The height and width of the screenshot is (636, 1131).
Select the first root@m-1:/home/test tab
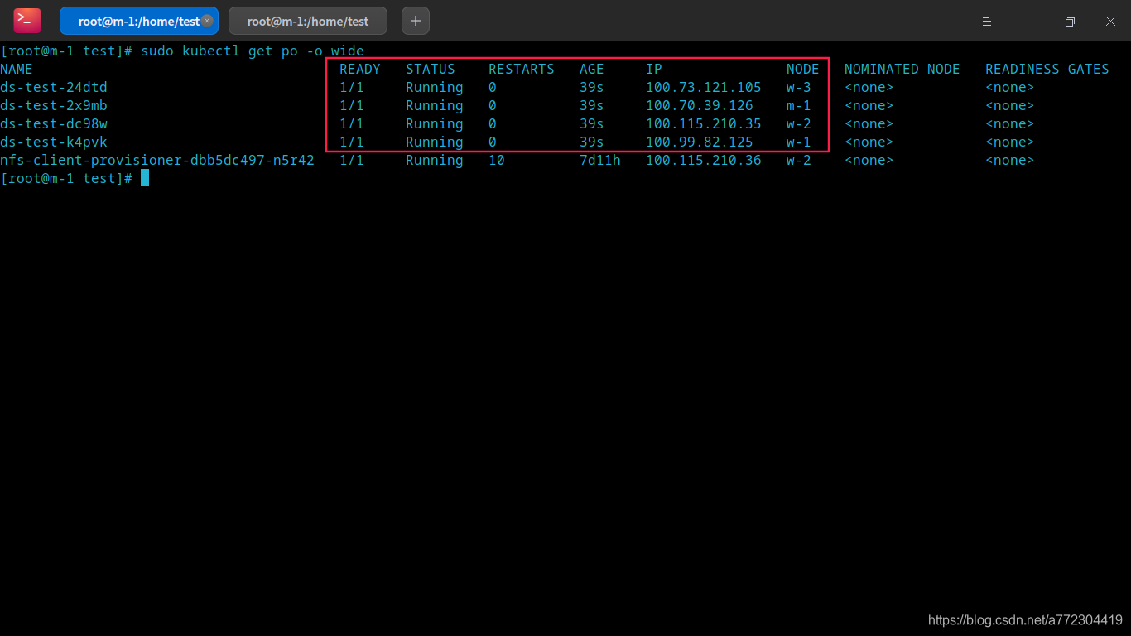click(x=139, y=22)
